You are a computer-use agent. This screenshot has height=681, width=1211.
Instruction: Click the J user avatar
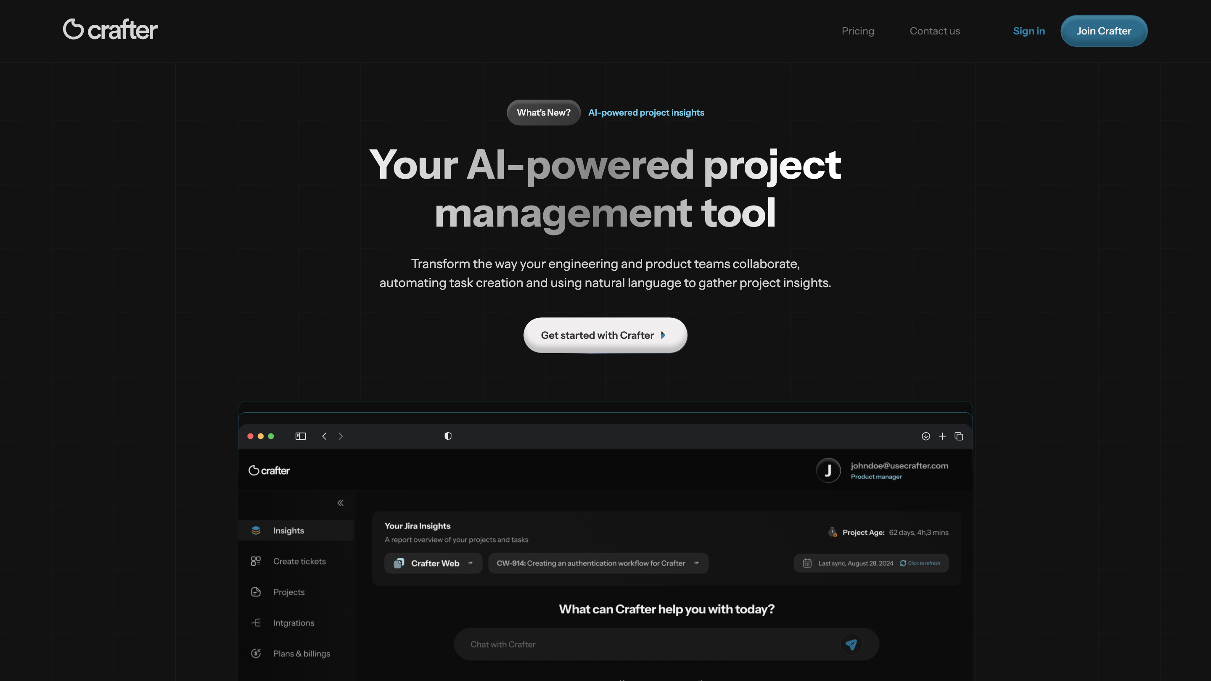pos(828,470)
